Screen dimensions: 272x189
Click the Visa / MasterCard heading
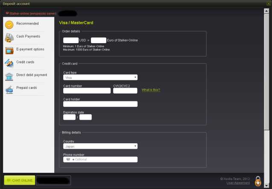click(76, 23)
